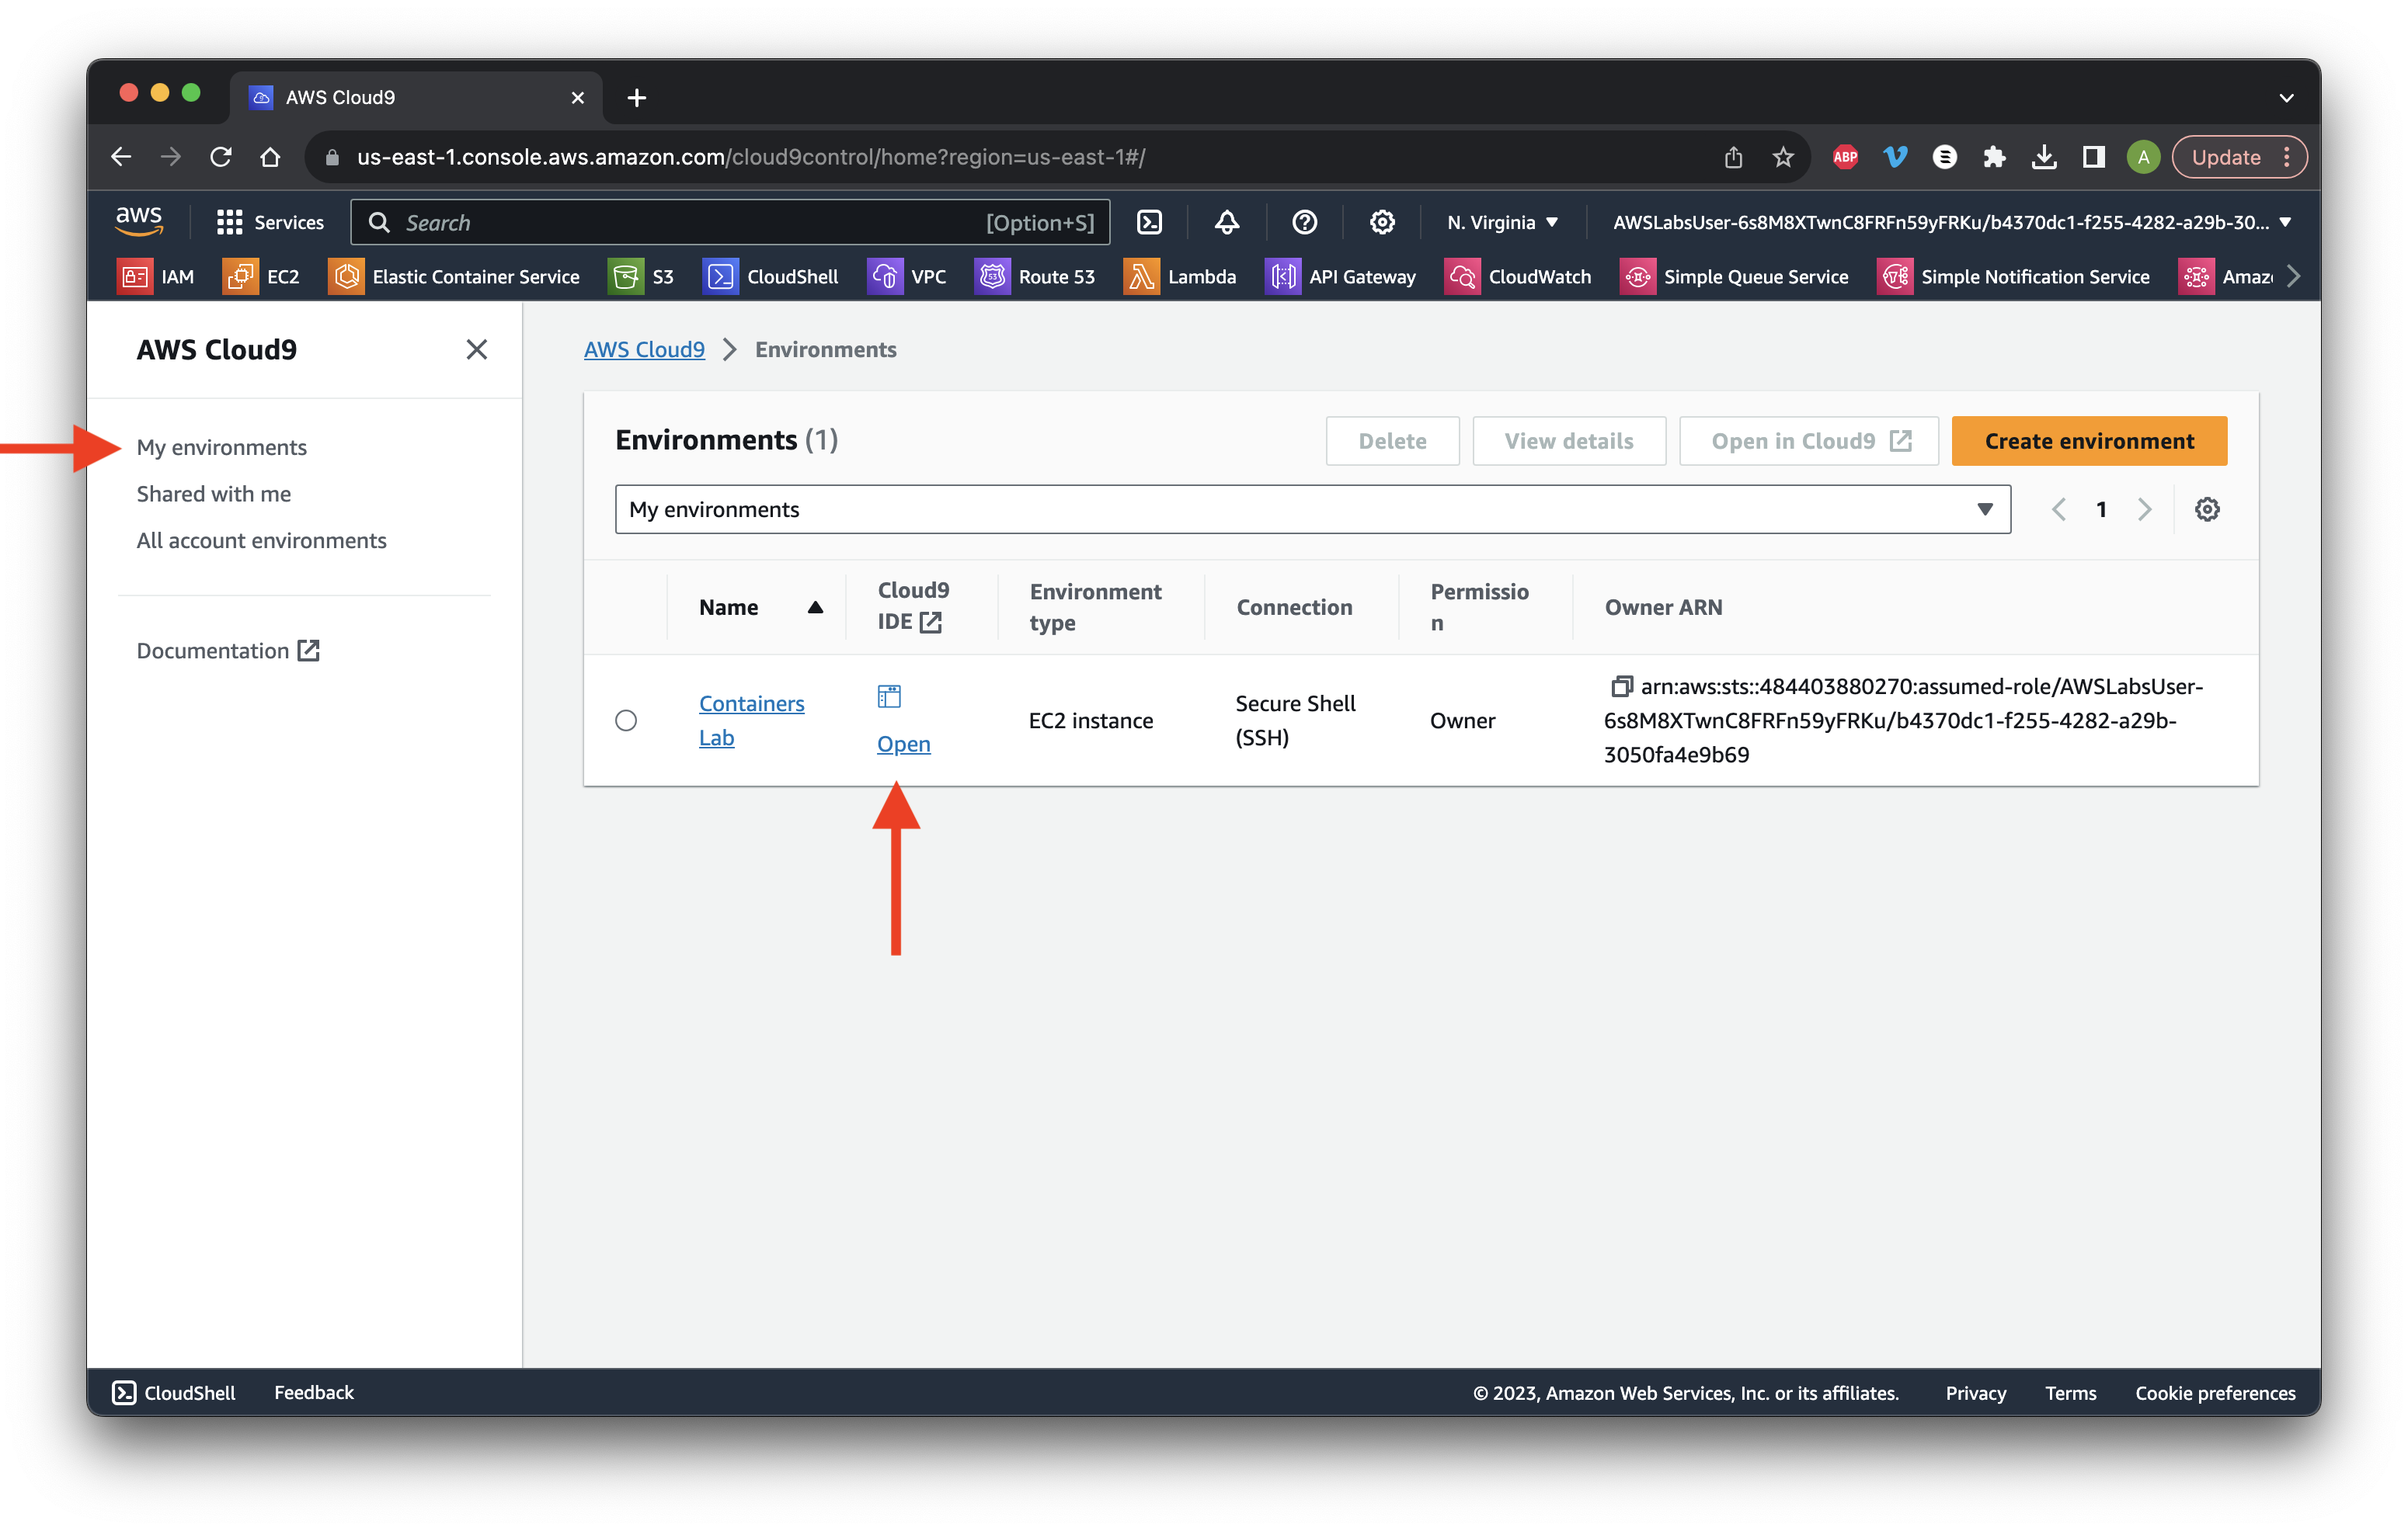Open API Gateway service shortcut
2408x1531 pixels.
point(1341,277)
